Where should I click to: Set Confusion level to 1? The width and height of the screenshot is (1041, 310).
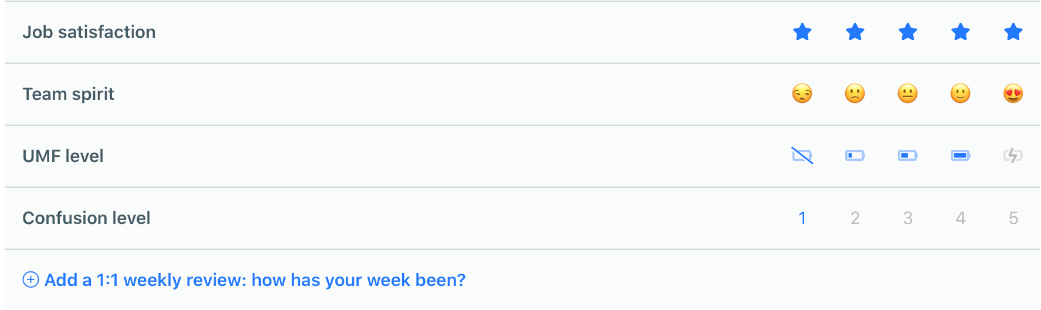pos(802,218)
